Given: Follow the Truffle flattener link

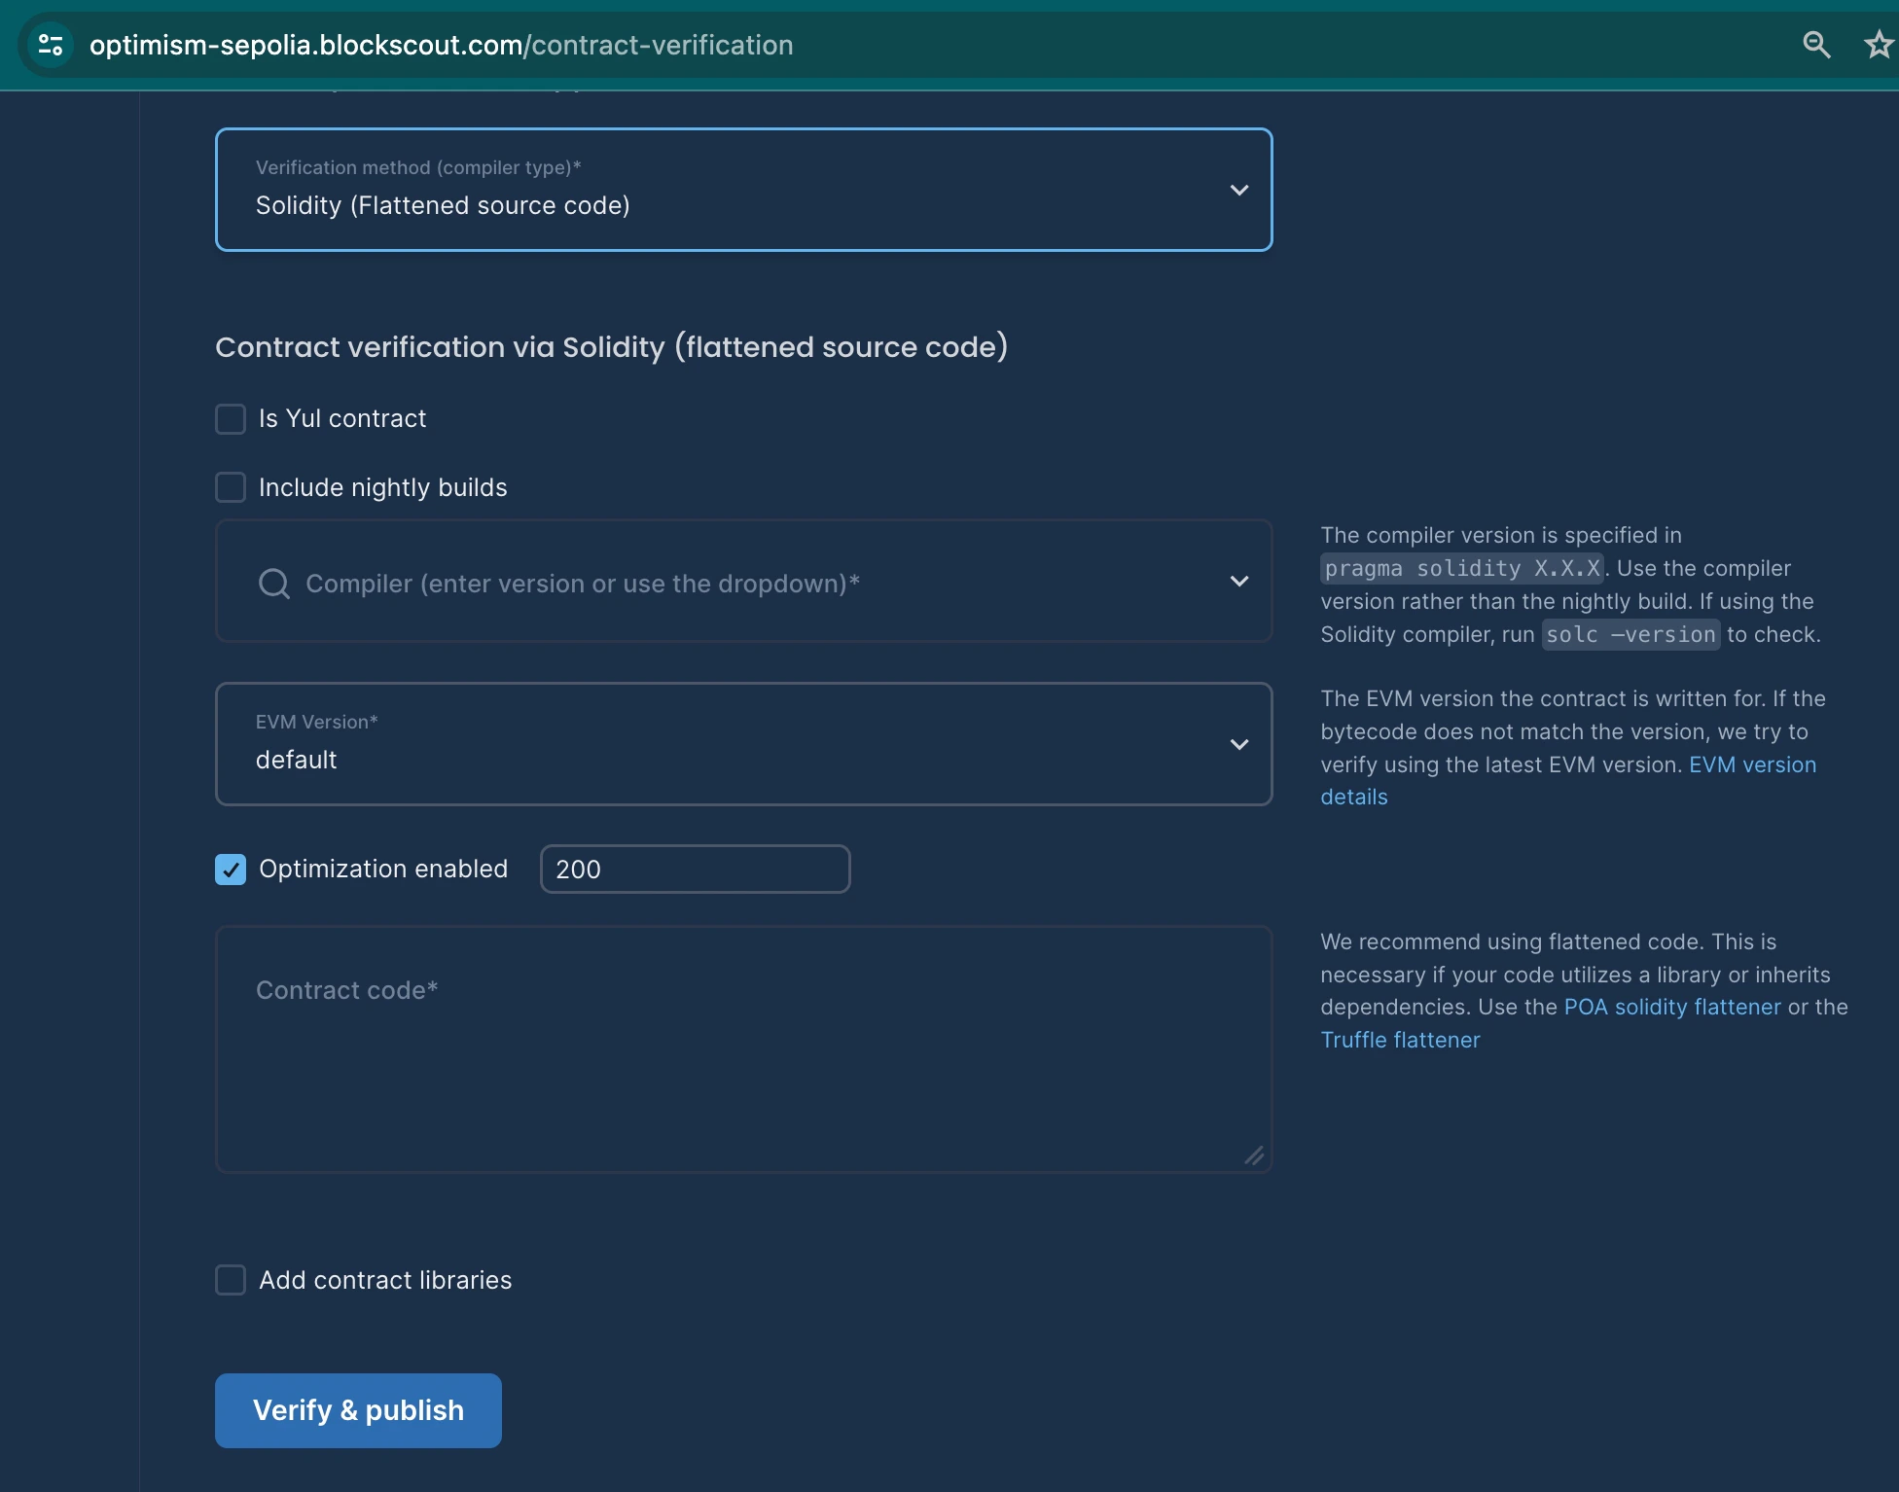Looking at the screenshot, I should coord(1399,1041).
